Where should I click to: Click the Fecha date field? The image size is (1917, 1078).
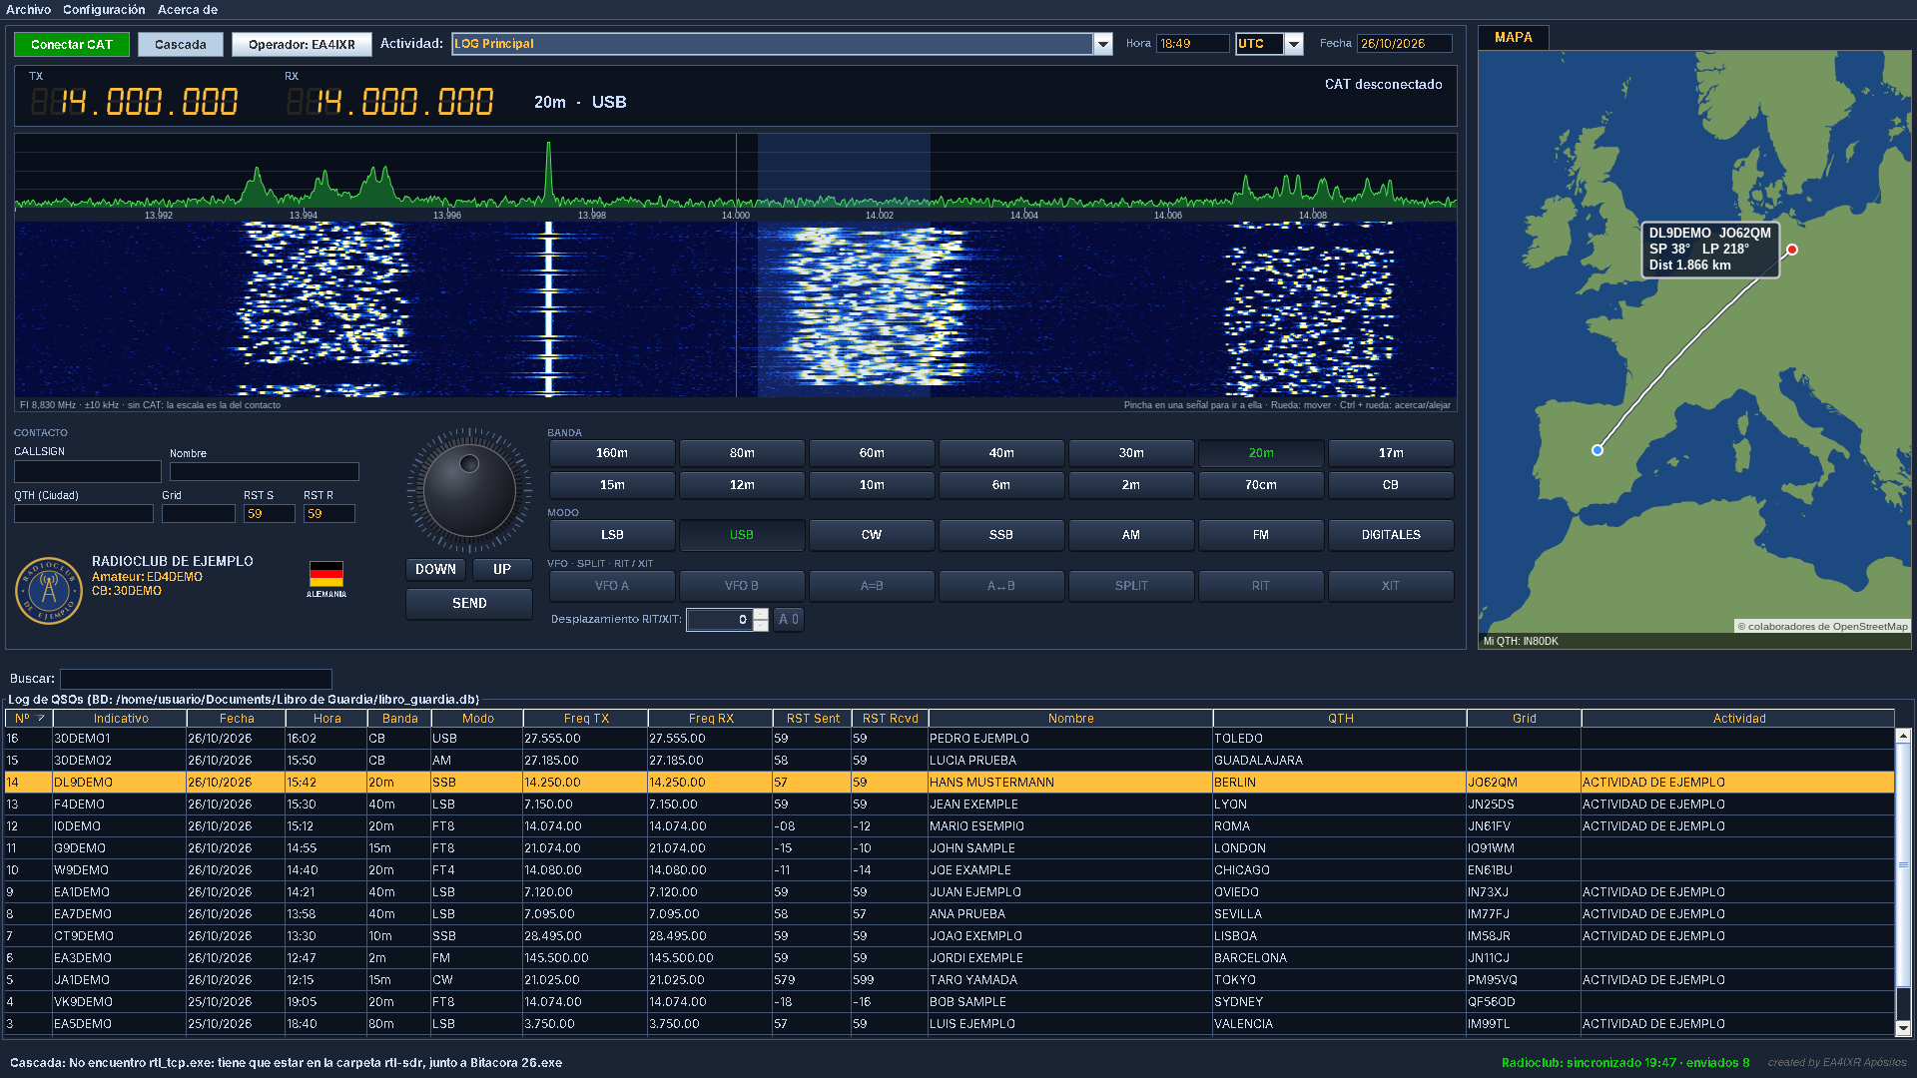click(1405, 44)
